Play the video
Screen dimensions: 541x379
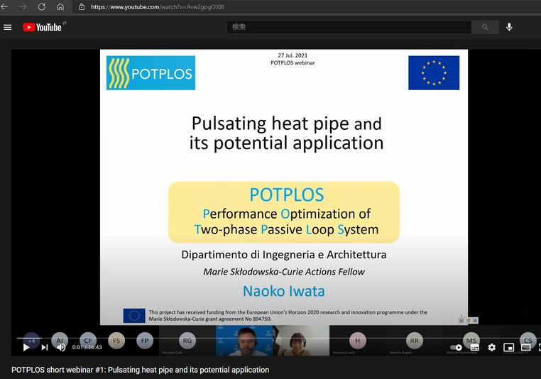[x=26, y=347]
